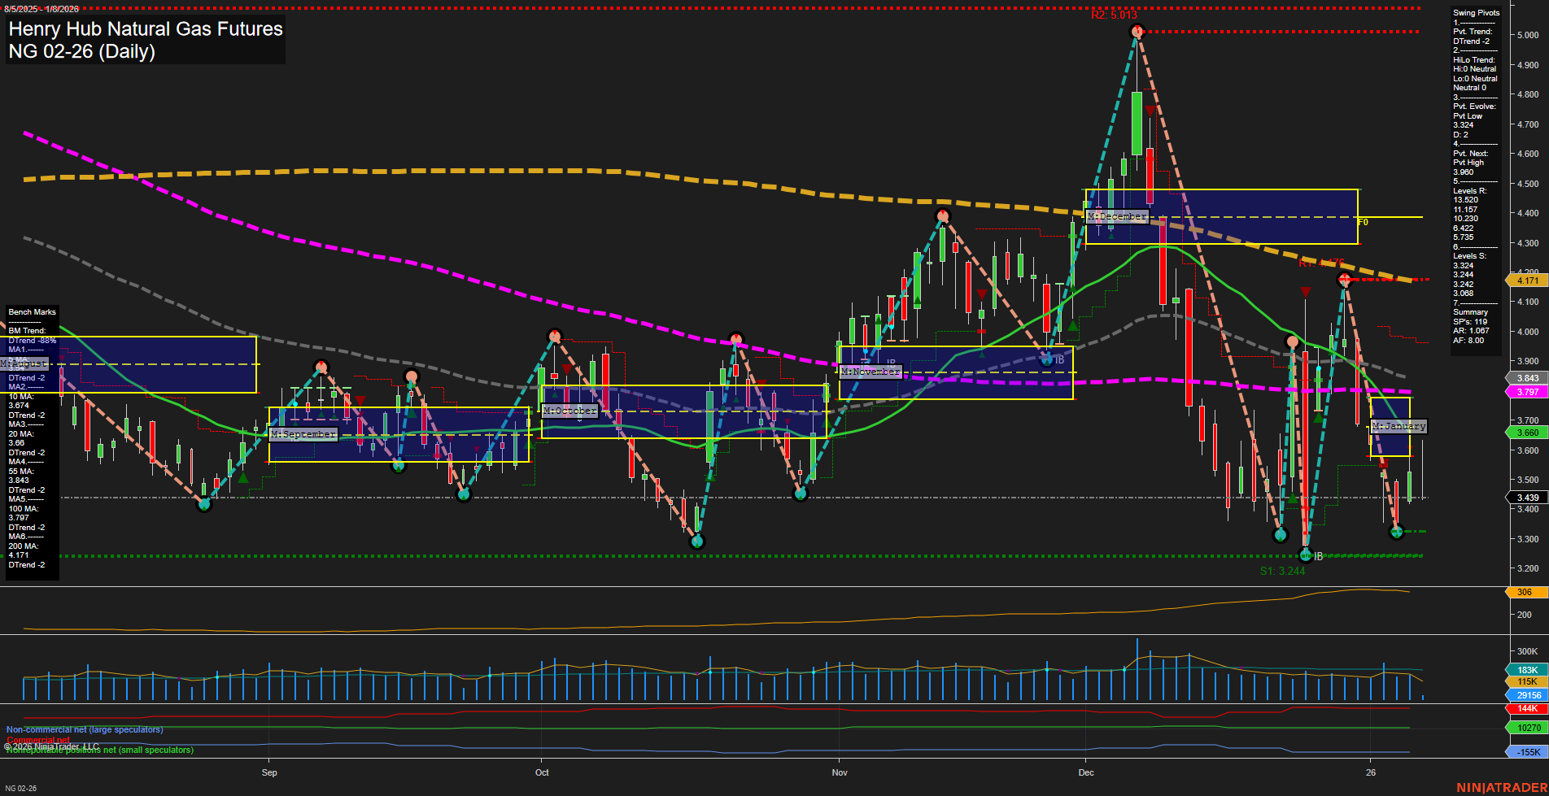The width and height of the screenshot is (1549, 796).
Task: Toggle the Non-commercial net (large speculators) legend line
Action: coord(83,729)
